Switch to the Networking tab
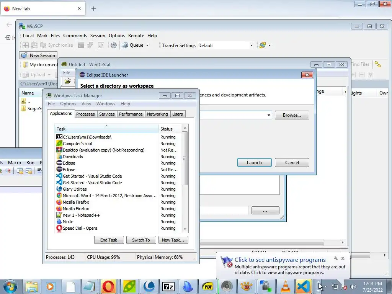 tap(157, 114)
